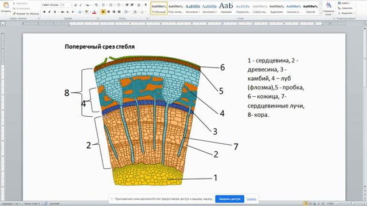Image resolution: width=367 pixels, height=206 pixels.
Task: Open the Change Case (Aa) dropdown
Action: pos(88,5)
